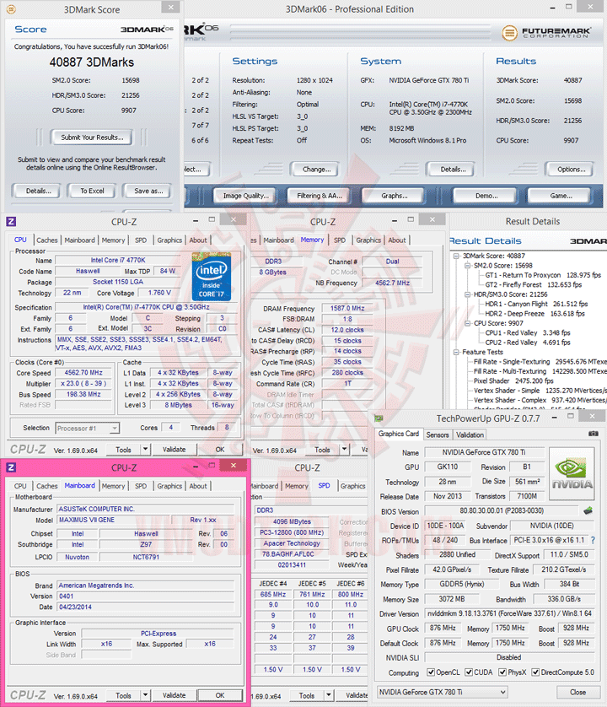The image size is (607, 707).
Task: Open Graphics tab in CPU-Z Mainboard window
Action: coord(169,486)
